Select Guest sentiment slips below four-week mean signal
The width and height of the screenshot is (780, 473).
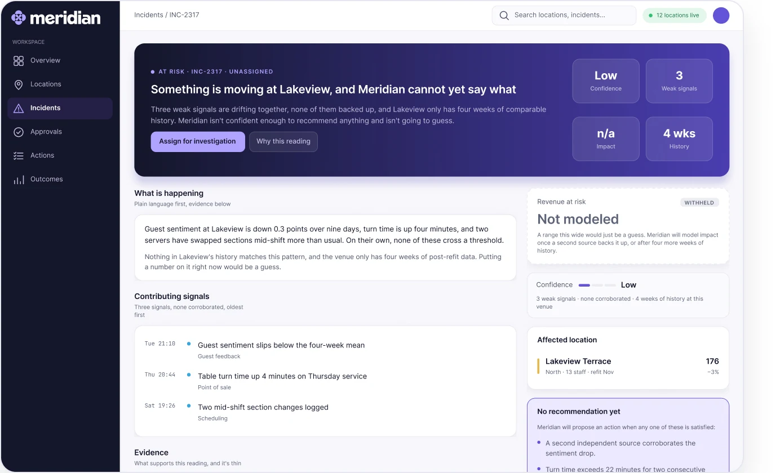click(281, 345)
